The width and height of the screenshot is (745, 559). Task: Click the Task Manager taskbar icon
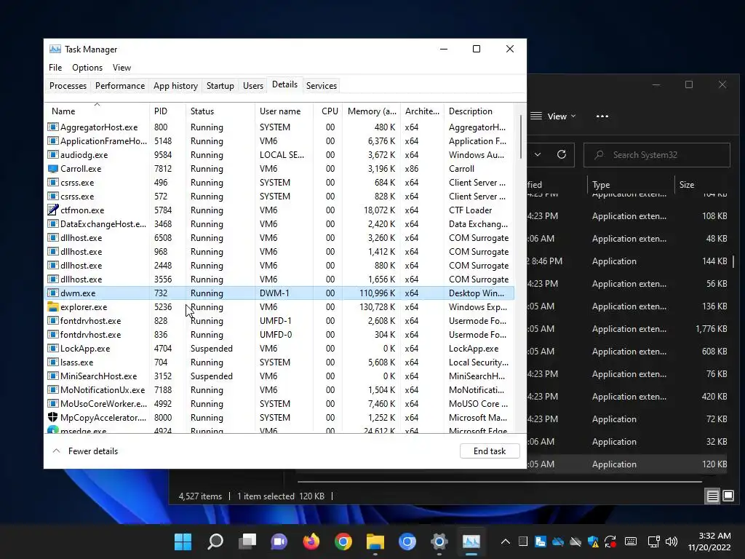tap(471, 542)
